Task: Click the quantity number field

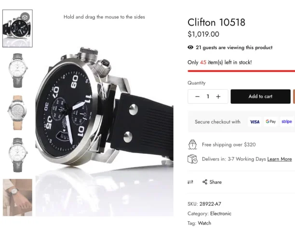Action: click(208, 96)
